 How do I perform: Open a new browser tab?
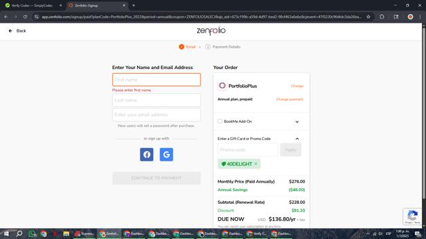(133, 5)
